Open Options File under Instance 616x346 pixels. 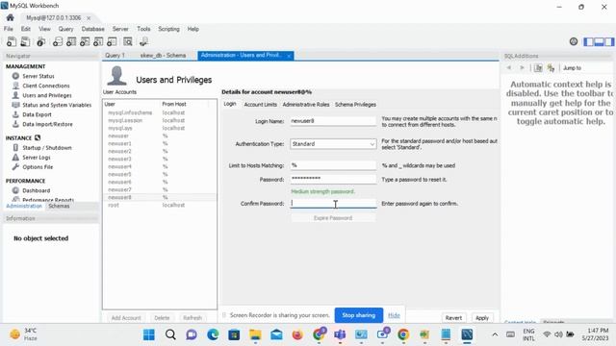[38, 166]
